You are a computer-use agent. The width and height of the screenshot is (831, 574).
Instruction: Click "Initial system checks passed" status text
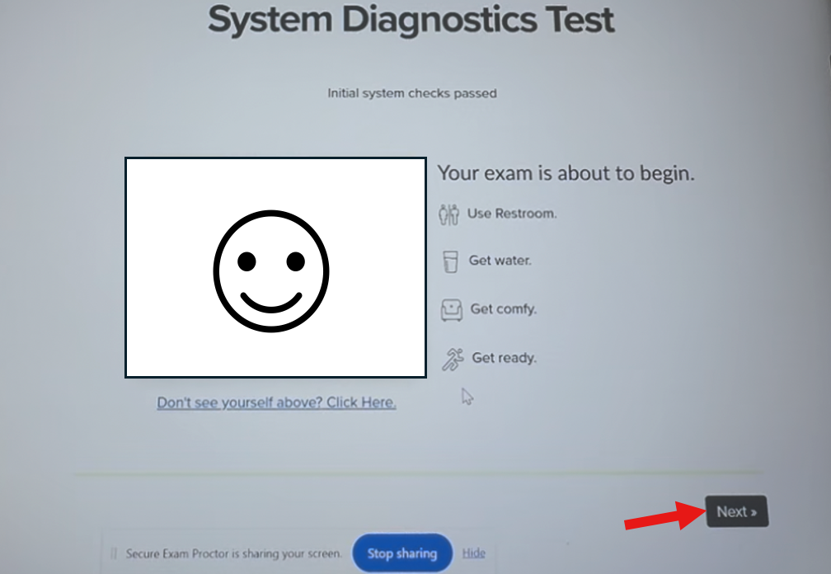coord(412,93)
